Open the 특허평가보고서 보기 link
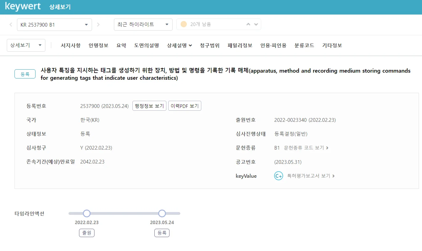422x251 pixels. [x=311, y=176]
